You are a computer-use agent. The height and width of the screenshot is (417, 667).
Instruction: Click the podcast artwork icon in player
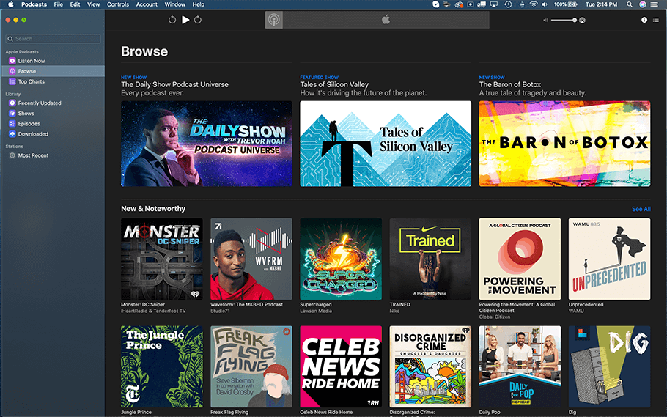(274, 20)
